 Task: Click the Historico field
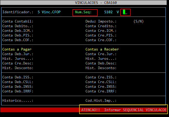tap(52, 100)
